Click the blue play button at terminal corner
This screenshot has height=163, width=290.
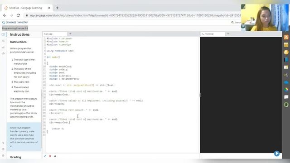[x=277, y=153]
